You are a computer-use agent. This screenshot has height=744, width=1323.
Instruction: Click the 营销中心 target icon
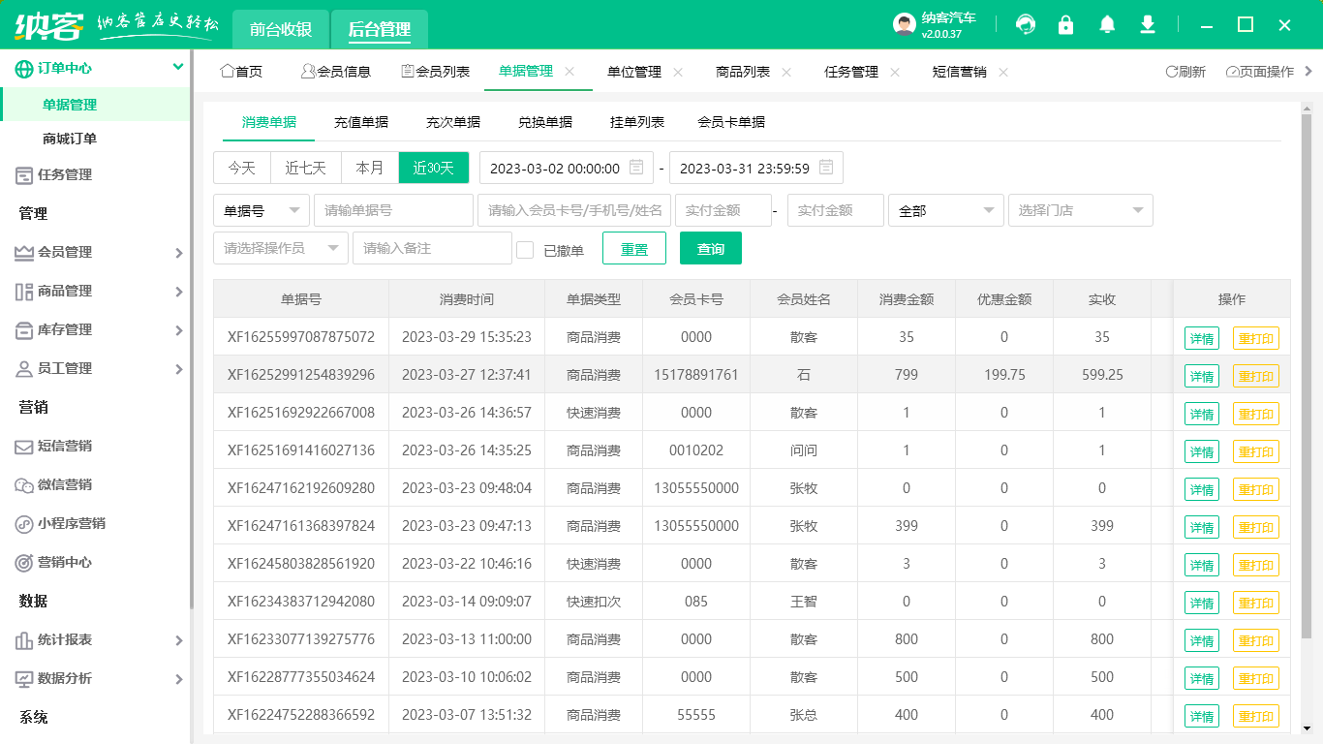tap(24, 562)
